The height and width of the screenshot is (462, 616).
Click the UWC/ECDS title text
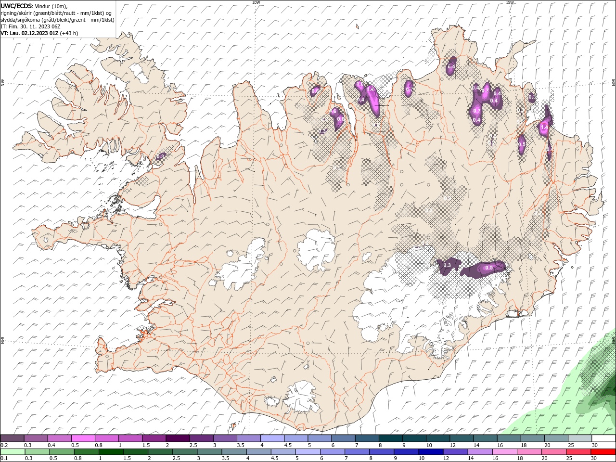[x=16, y=6]
